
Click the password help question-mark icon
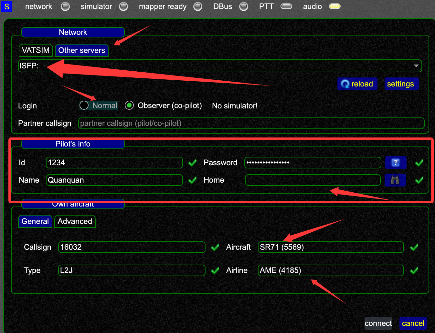pyautogui.click(x=396, y=163)
